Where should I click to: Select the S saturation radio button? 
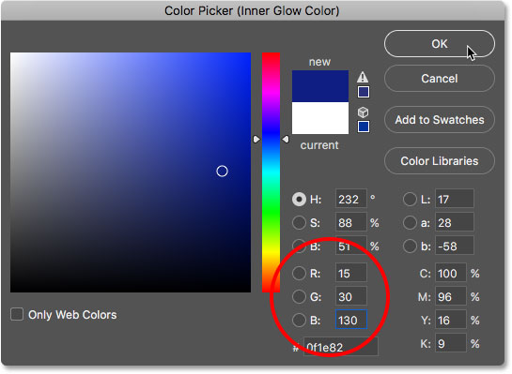click(299, 223)
